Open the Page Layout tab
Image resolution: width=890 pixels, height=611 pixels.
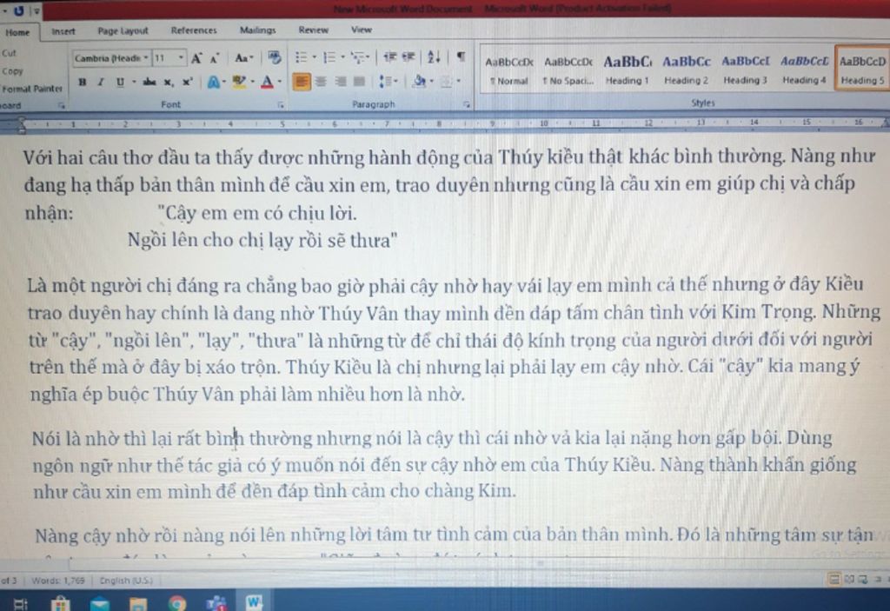coord(123,30)
